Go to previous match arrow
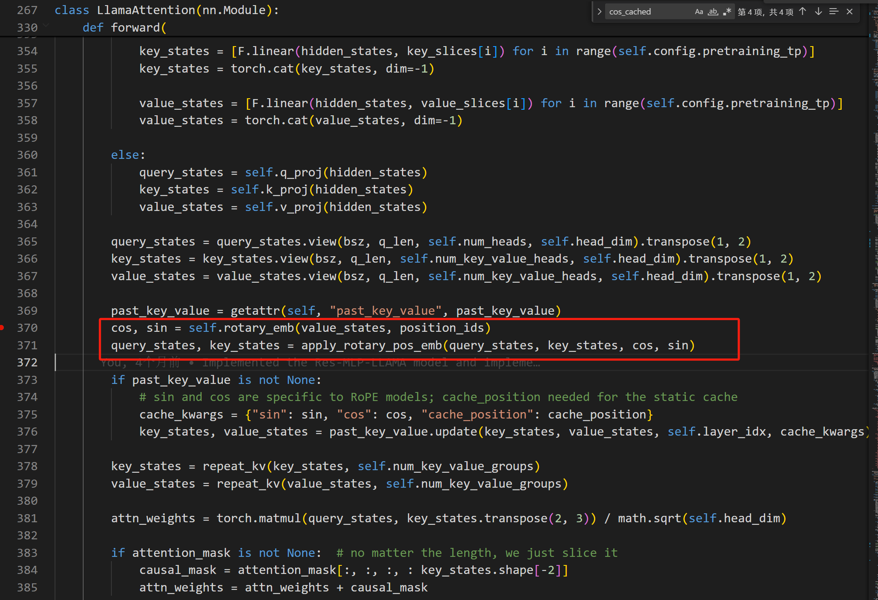 [x=802, y=12]
